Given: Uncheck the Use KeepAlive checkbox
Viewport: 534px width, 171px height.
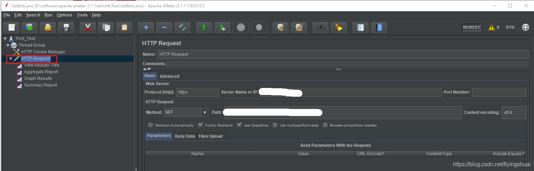Looking at the screenshot, I should [239, 125].
